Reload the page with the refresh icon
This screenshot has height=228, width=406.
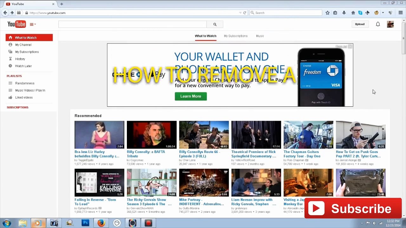click(x=245, y=13)
